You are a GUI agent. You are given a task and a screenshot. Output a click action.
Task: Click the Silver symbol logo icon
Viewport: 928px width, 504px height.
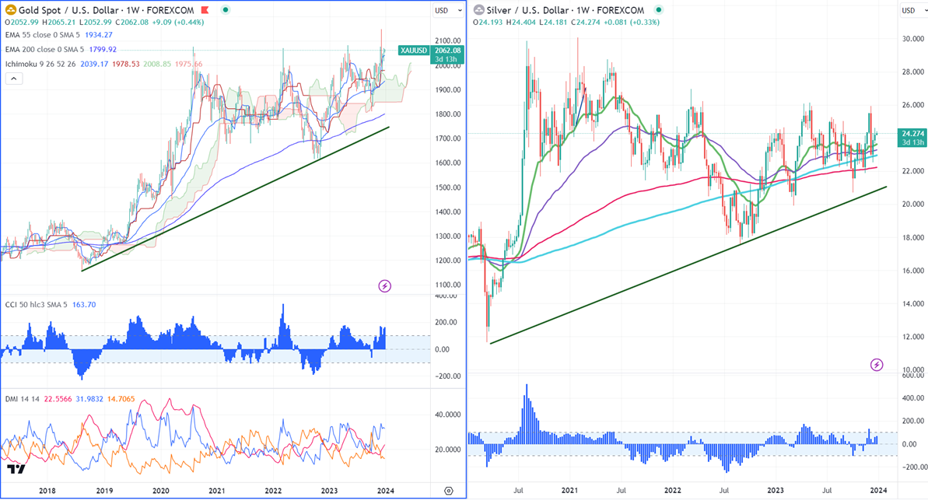click(479, 9)
